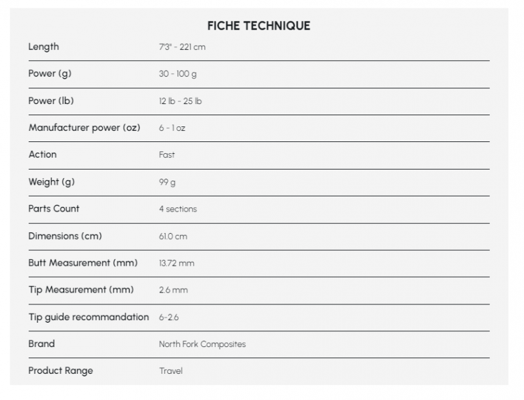Open the North Fork Composites brand
Viewport: 524px width, 400px height.
(202, 344)
